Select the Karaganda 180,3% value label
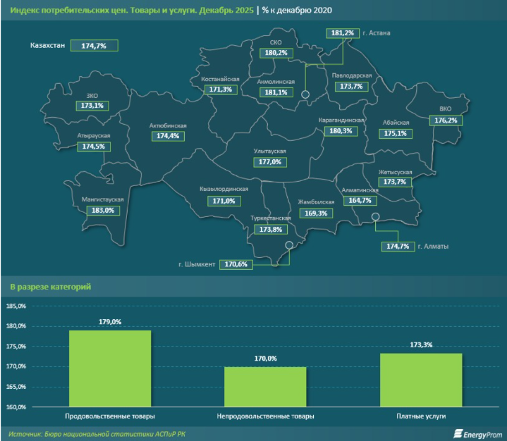The height and width of the screenshot is (441, 507). click(x=340, y=131)
